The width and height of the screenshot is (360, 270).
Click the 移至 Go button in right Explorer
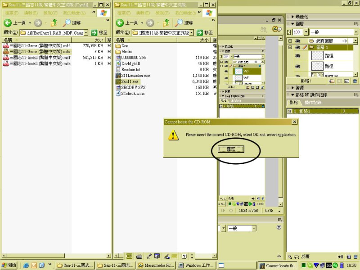point(205,32)
